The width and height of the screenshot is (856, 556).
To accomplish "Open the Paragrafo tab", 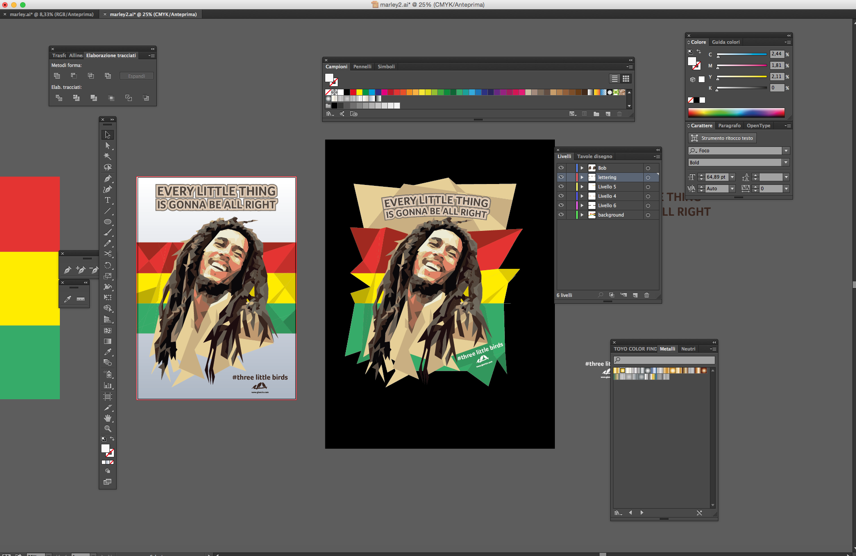I will pyautogui.click(x=729, y=125).
